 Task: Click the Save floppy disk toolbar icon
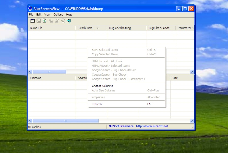pos(39,21)
